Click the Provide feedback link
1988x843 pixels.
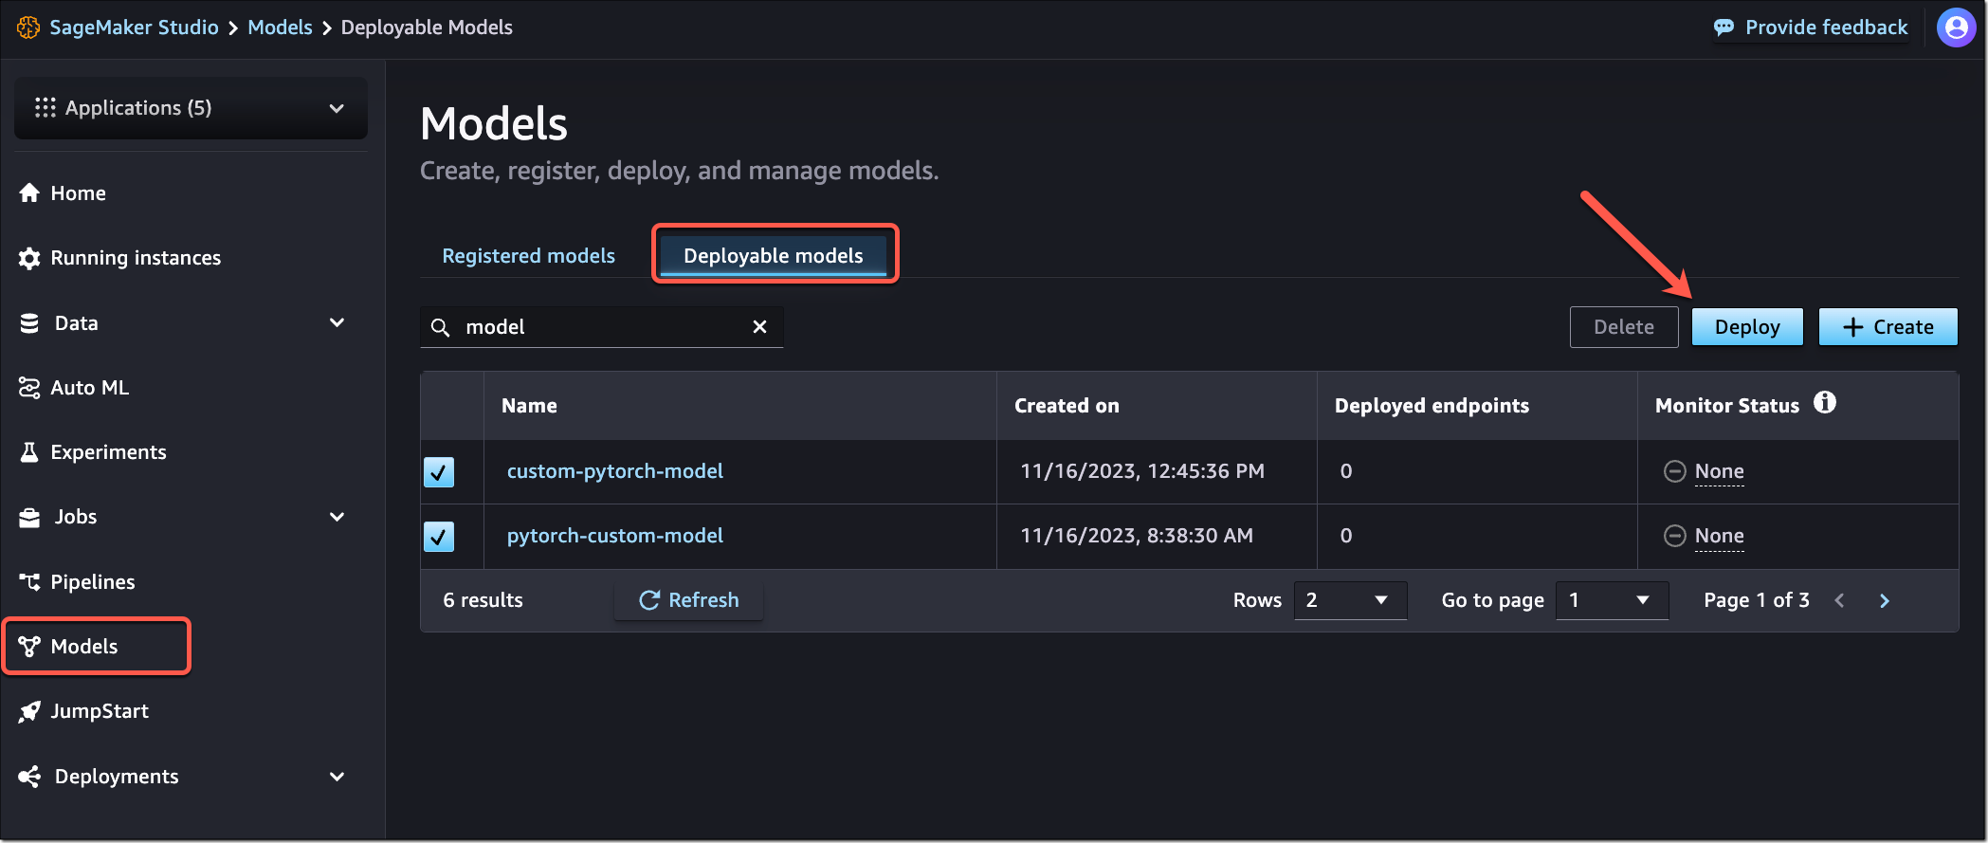coord(1826,27)
